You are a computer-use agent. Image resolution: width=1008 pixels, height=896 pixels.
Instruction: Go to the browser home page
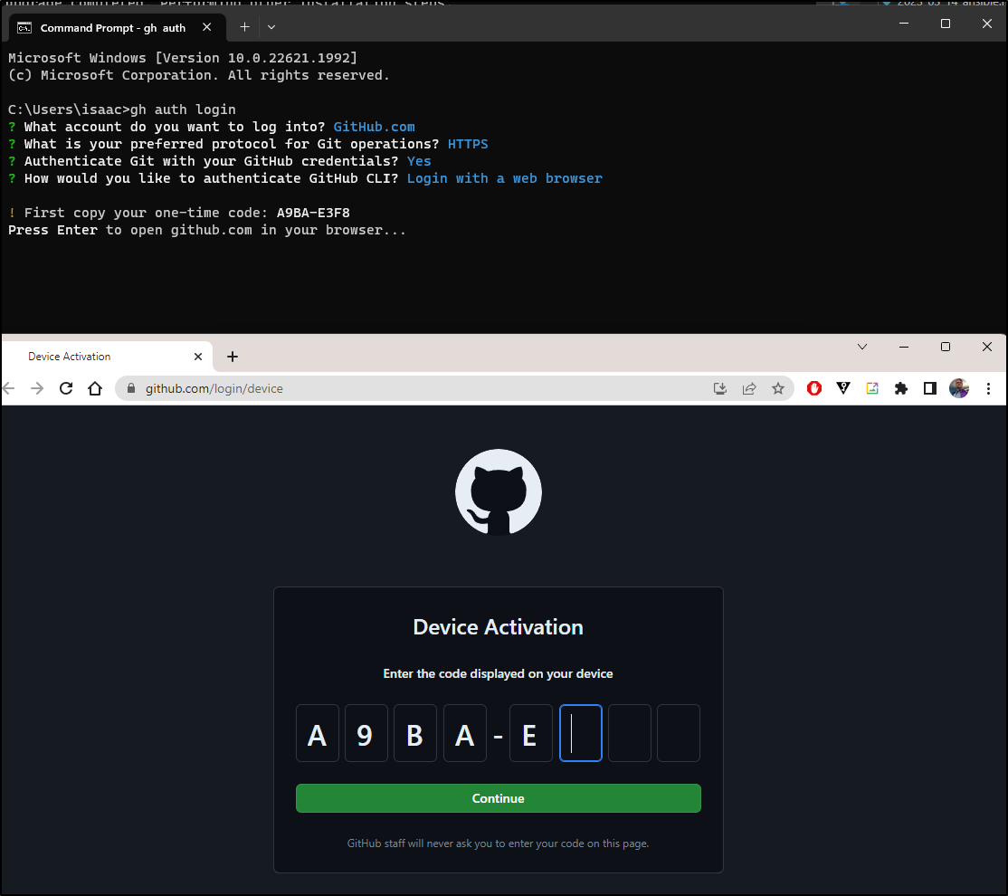point(95,388)
